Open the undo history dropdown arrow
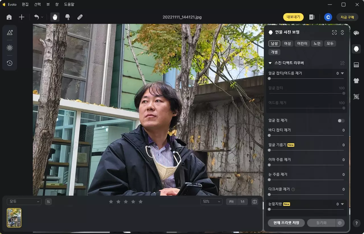364x234 pixels. pos(42,17)
